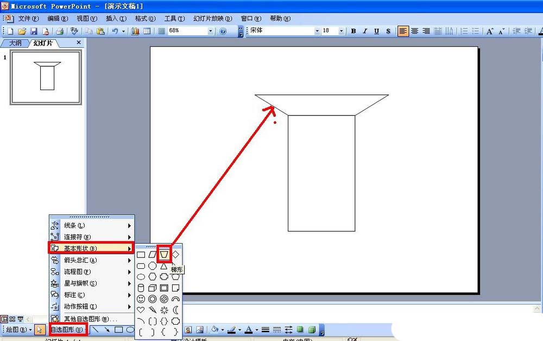The height and width of the screenshot is (341, 543).
Task: Open the zoom percentage dropdown
Action: (211, 31)
